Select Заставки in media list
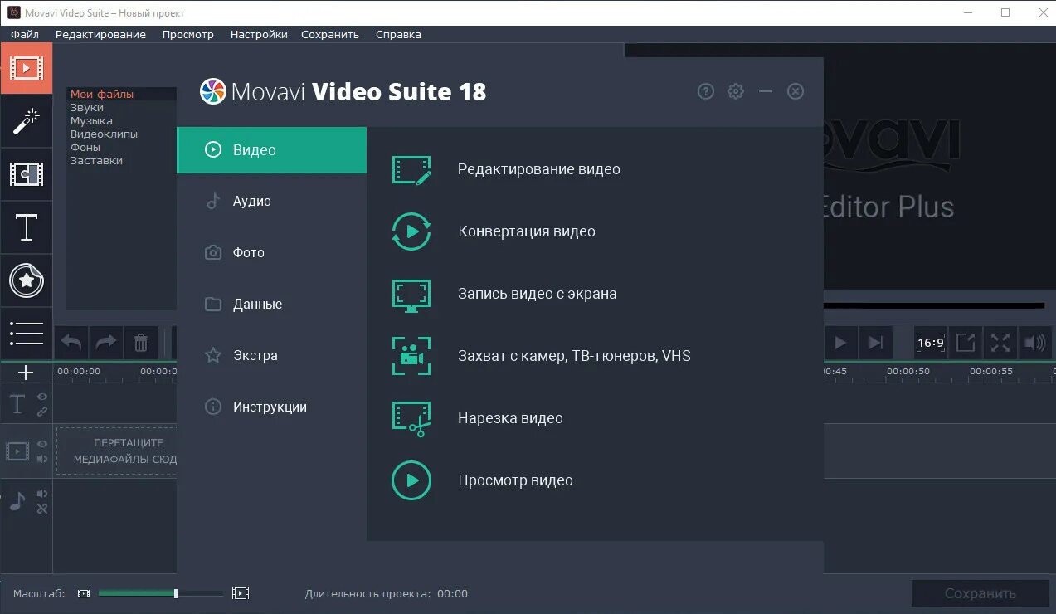The height and width of the screenshot is (614, 1056). 96,161
